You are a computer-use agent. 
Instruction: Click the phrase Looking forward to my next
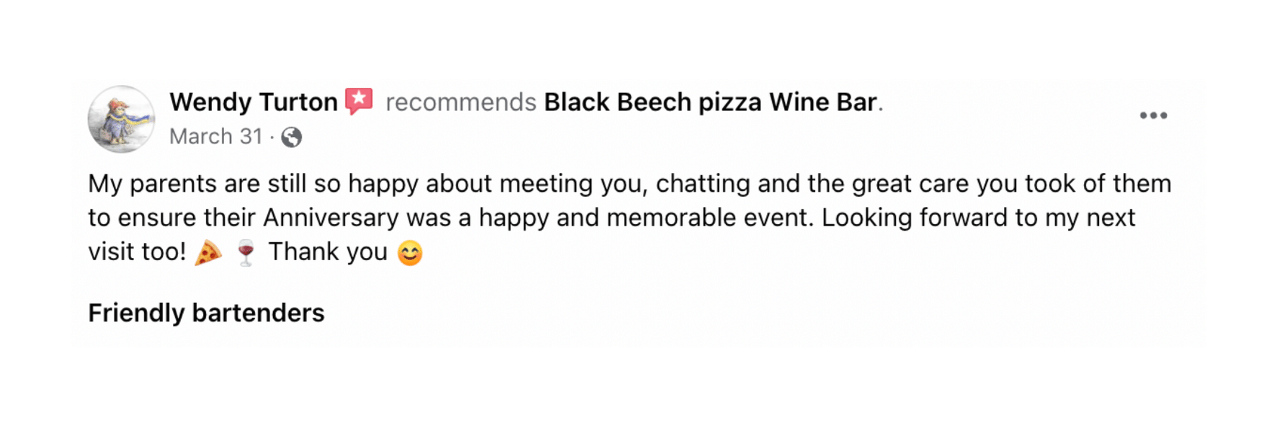[x=979, y=218]
